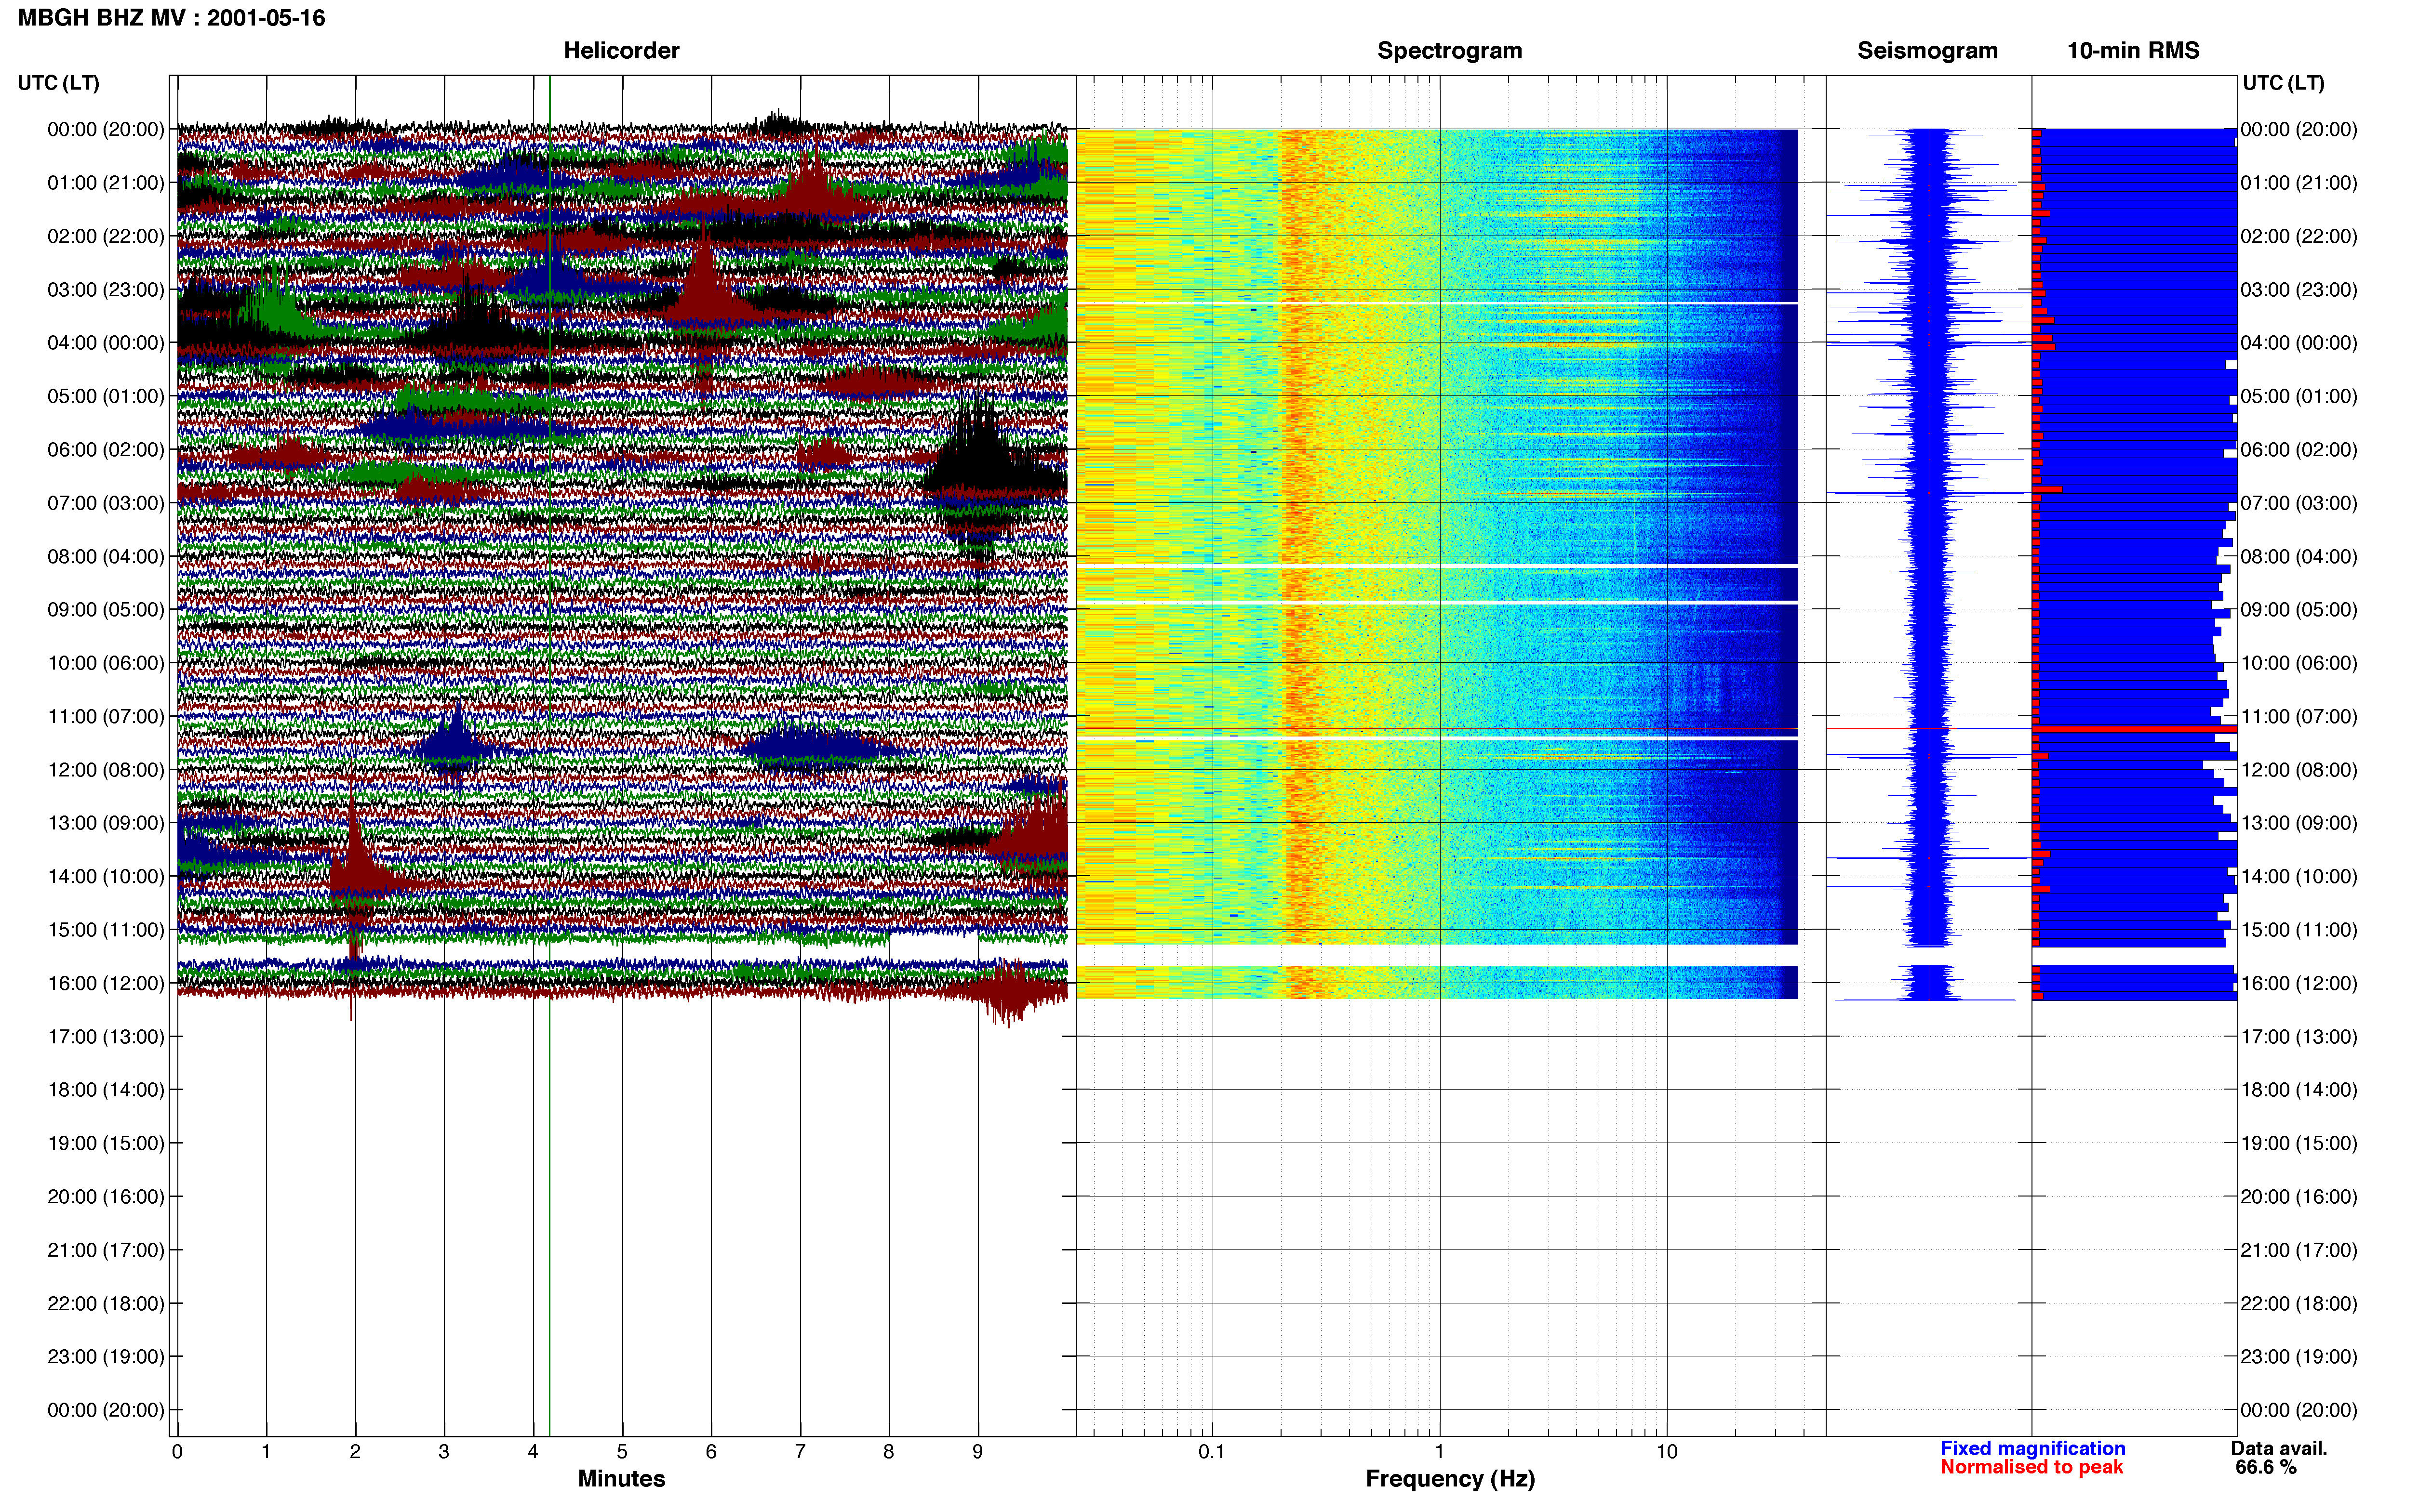Click the right '22:00 (18:00)' time label
Screen dimensions: 2419x1512
pos(2299,1304)
